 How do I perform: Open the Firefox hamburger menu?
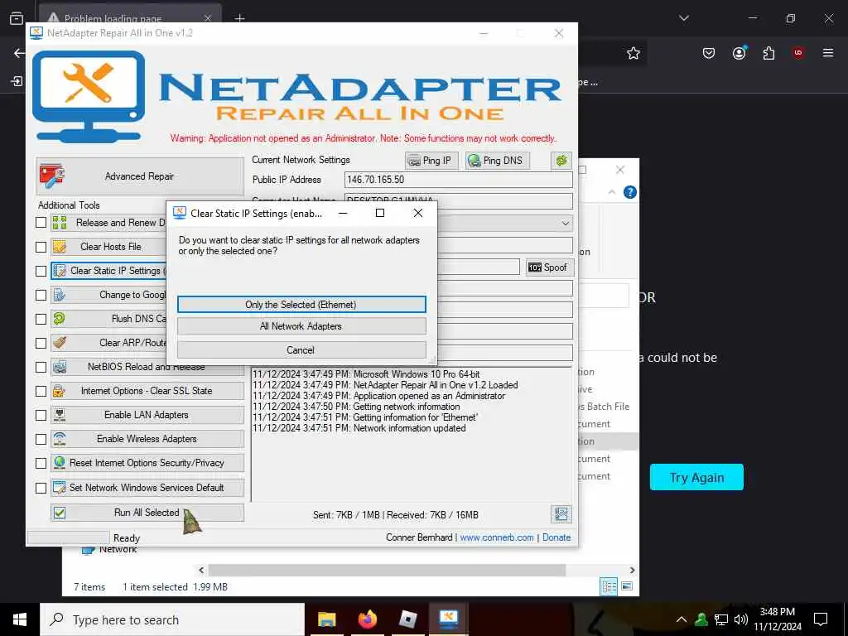coord(828,53)
